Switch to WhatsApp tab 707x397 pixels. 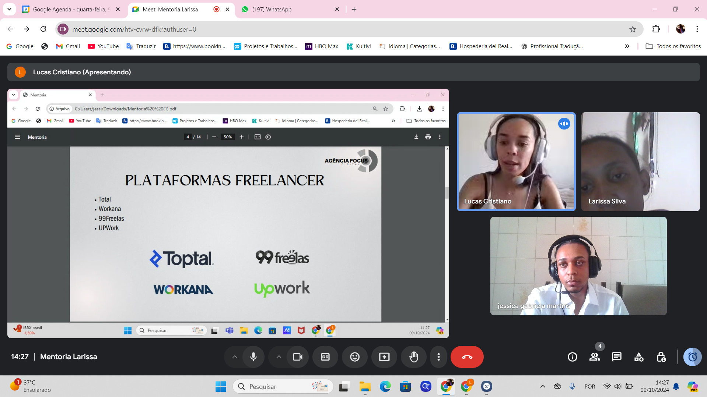290,9
